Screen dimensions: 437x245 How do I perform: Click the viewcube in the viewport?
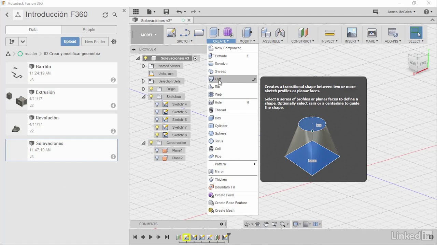pos(418,62)
